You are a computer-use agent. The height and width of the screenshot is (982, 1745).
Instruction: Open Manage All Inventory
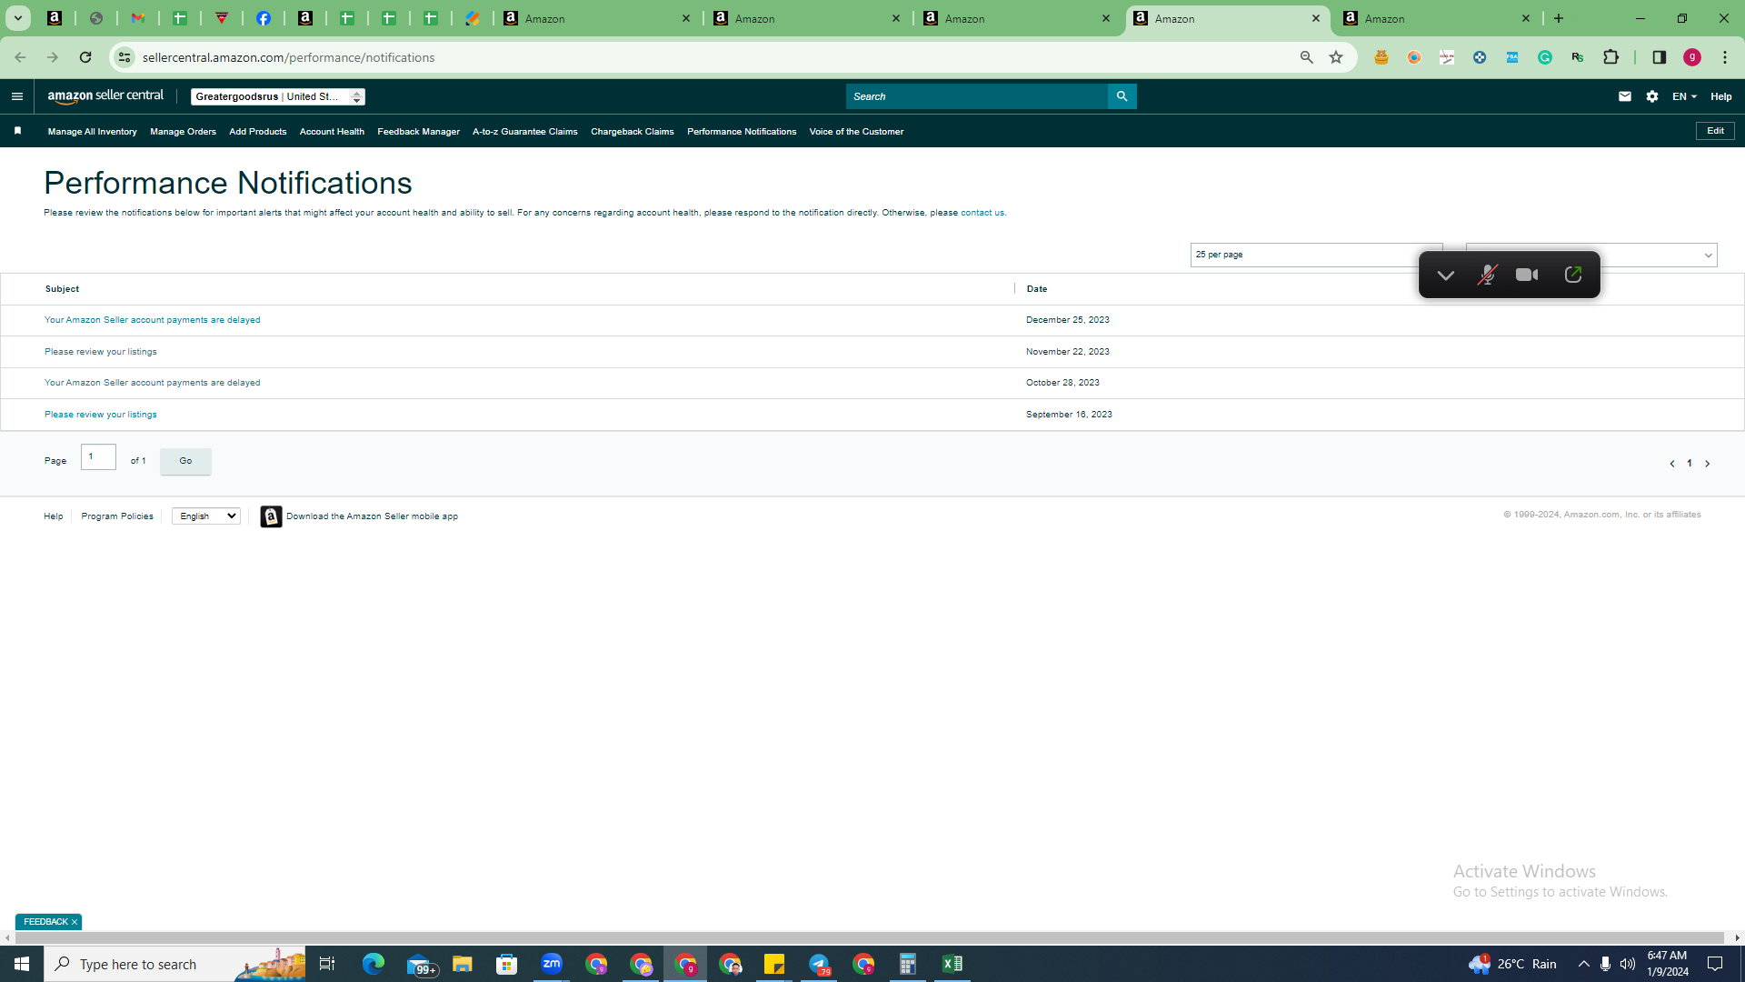(93, 132)
